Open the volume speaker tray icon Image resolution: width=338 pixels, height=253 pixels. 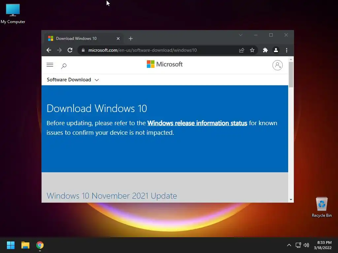click(x=306, y=245)
